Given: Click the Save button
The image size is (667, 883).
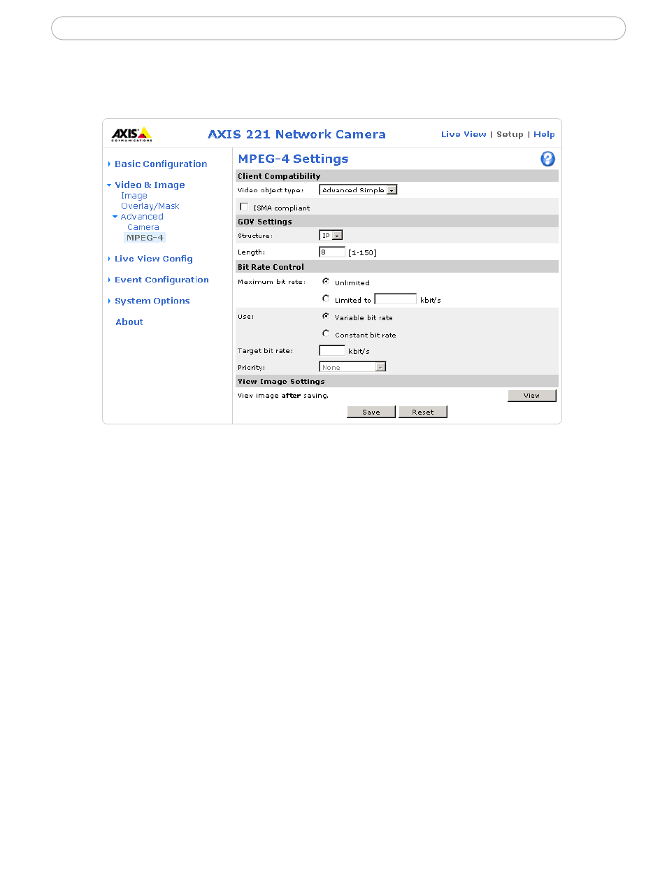Looking at the screenshot, I should 371,412.
